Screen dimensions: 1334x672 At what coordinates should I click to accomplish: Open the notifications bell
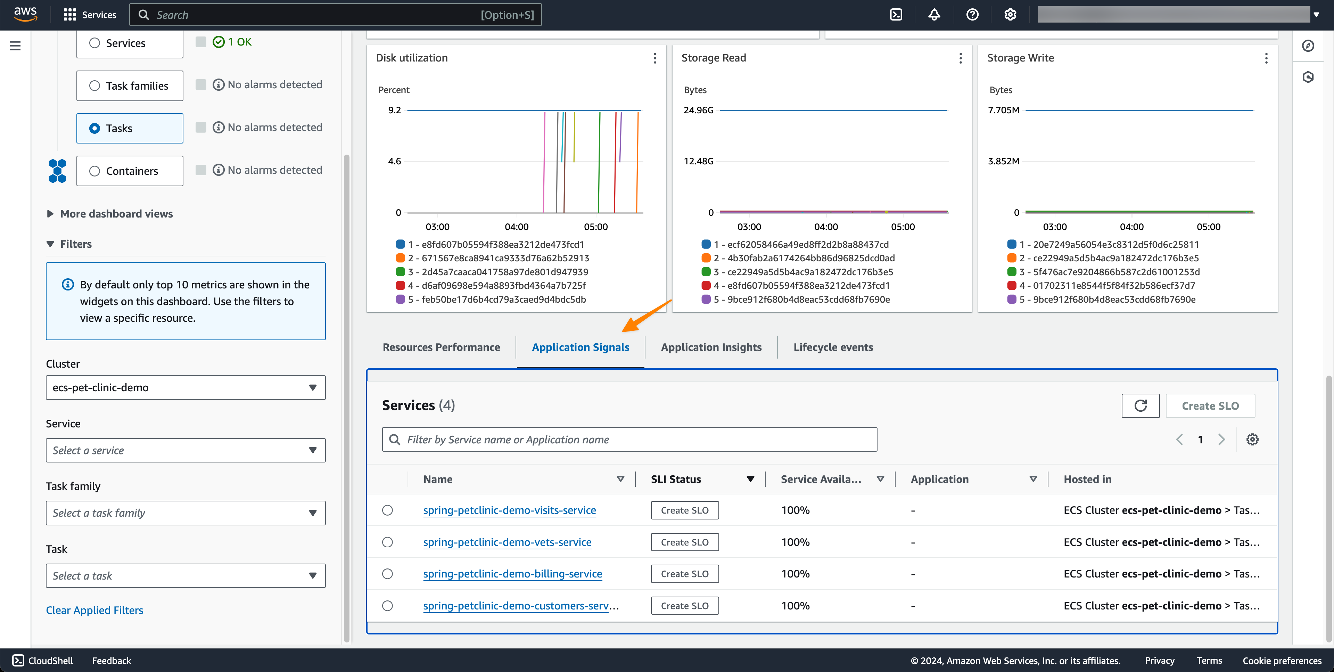tap(934, 15)
